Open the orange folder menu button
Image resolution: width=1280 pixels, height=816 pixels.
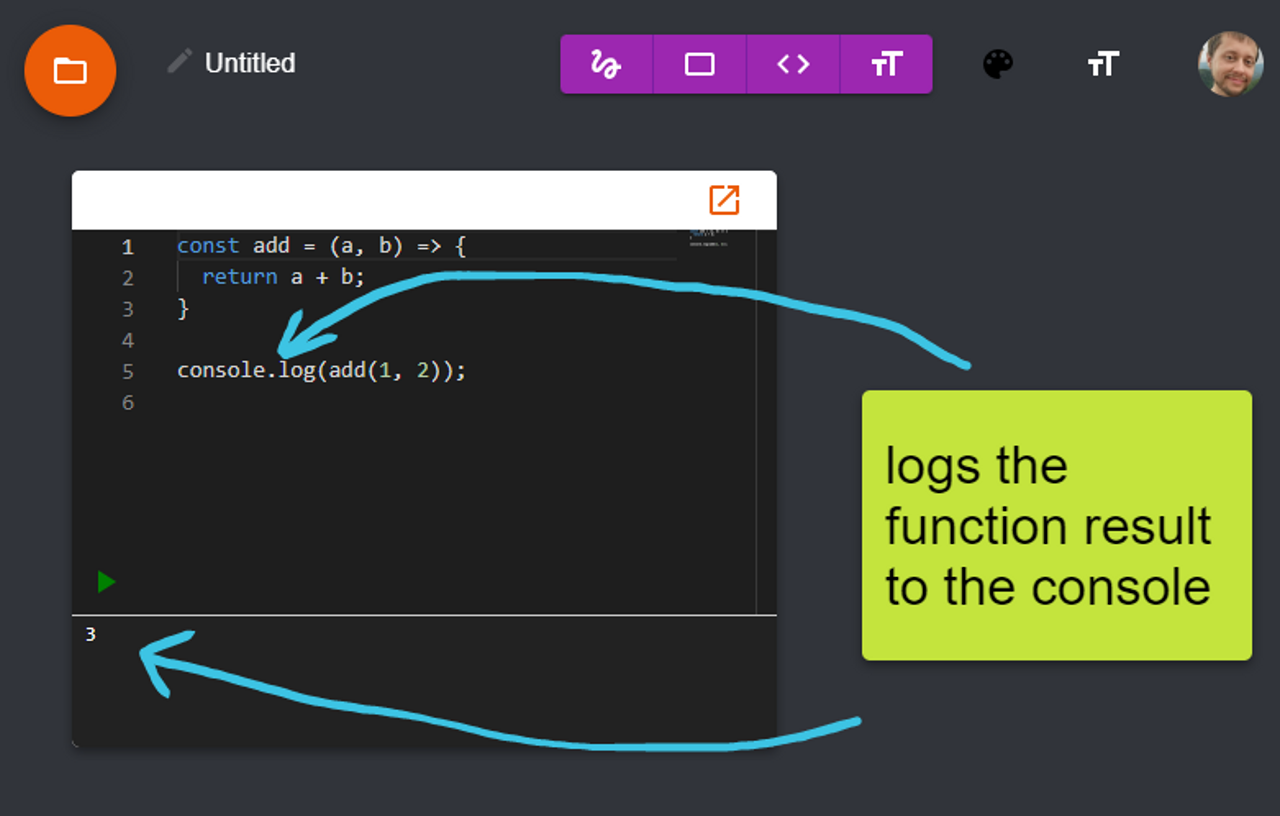pyautogui.click(x=70, y=70)
